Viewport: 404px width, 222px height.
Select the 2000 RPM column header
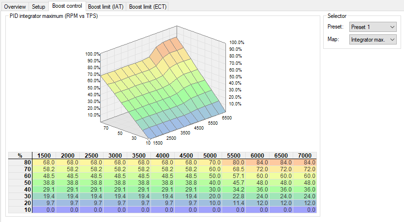click(68, 156)
